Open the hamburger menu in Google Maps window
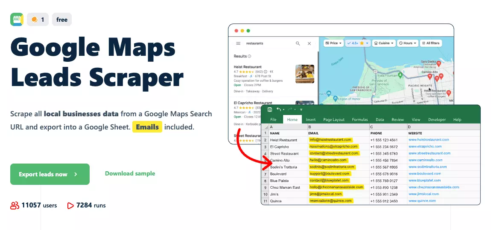 238,43
